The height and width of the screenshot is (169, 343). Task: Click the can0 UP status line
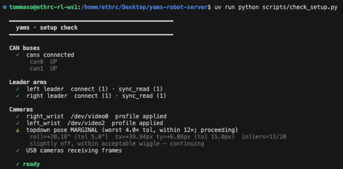(43, 62)
